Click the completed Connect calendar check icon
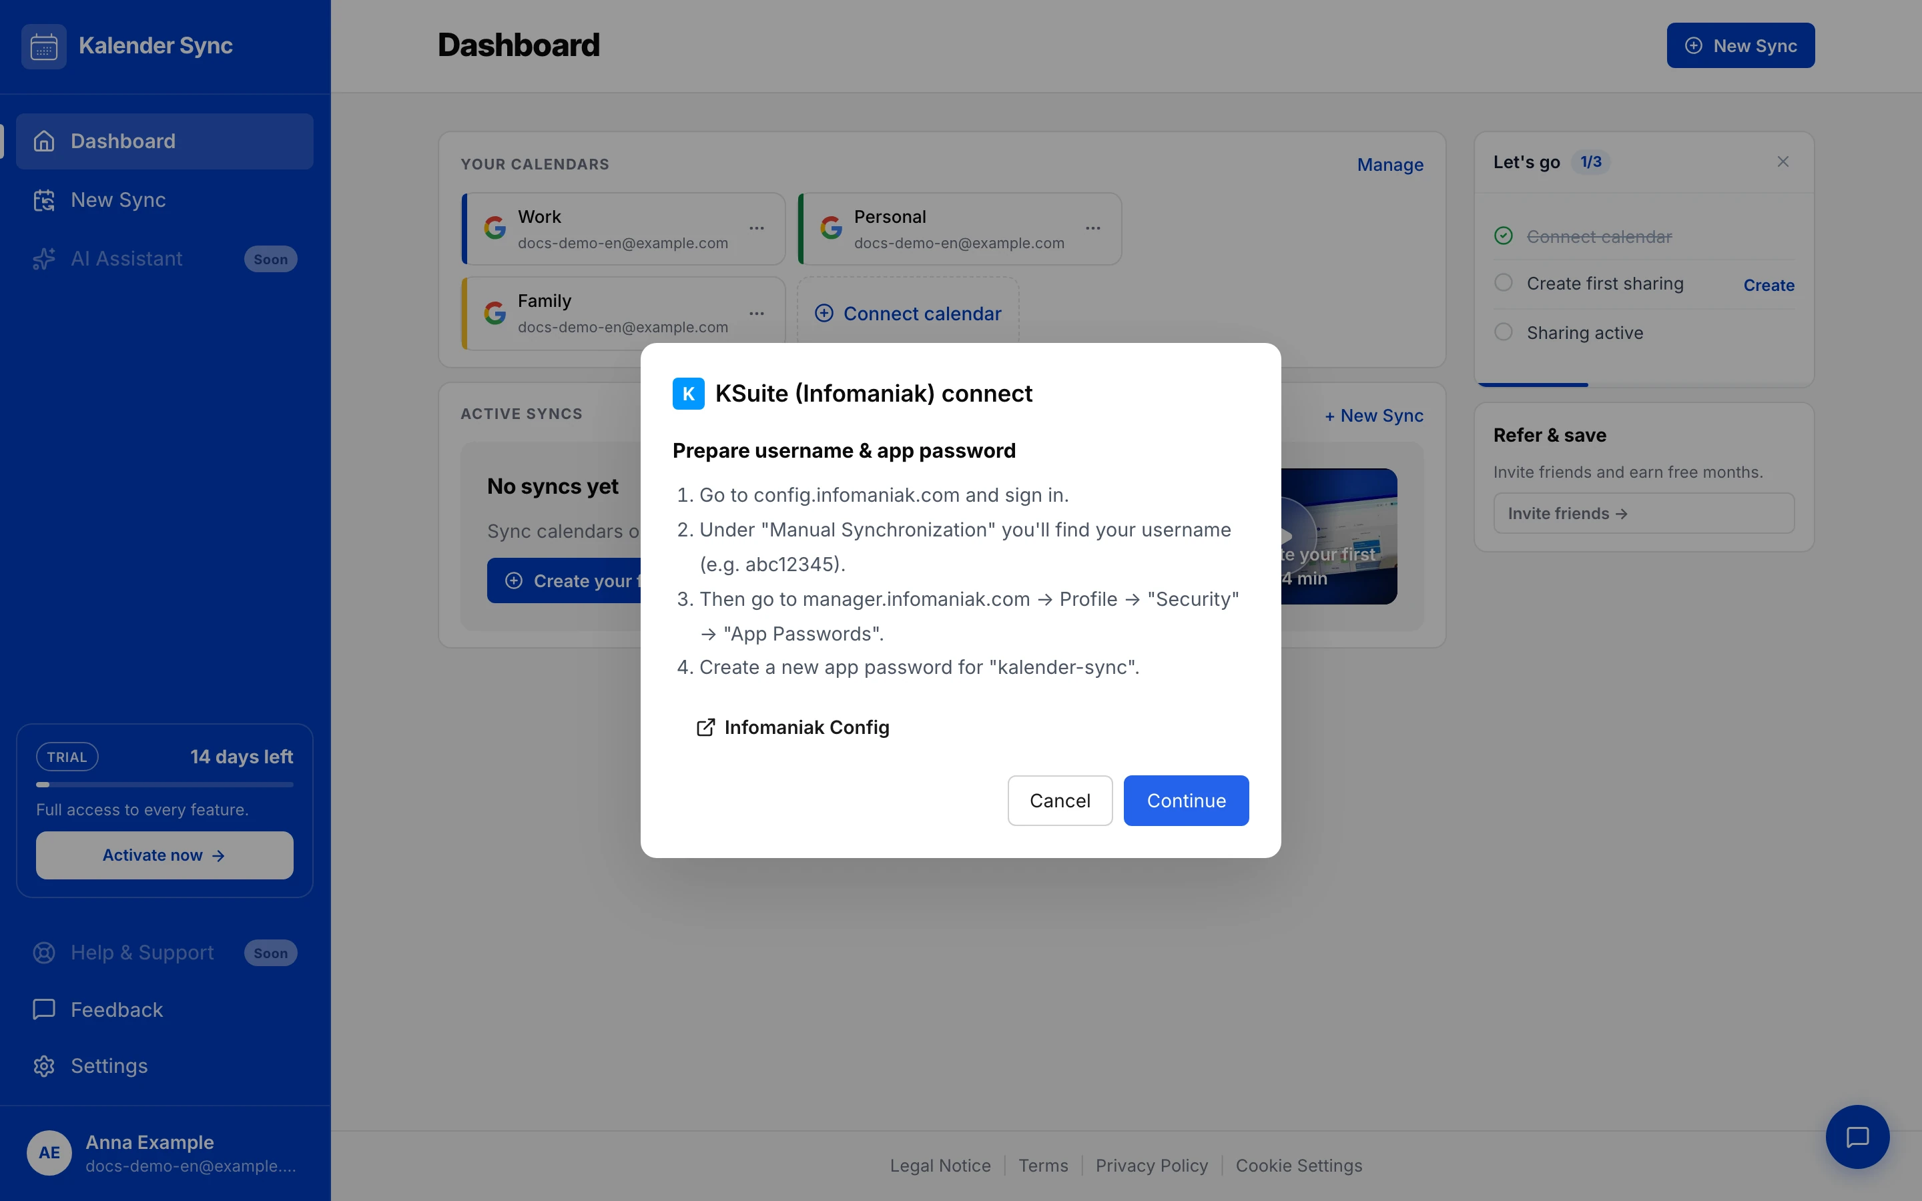This screenshot has height=1201, width=1922. [1504, 236]
